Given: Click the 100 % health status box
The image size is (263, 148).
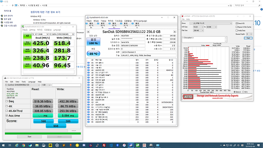Looking at the screenshot, I should [94, 42].
